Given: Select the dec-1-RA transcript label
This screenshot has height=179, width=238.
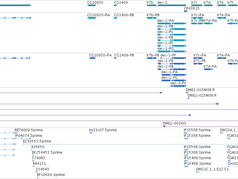Looking at the screenshot, I should [166, 20].
